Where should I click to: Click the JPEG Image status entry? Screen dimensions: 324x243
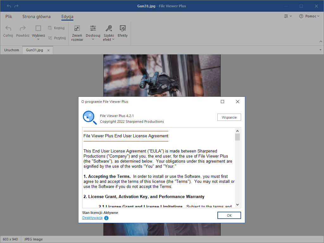pyautogui.click(x=34, y=239)
